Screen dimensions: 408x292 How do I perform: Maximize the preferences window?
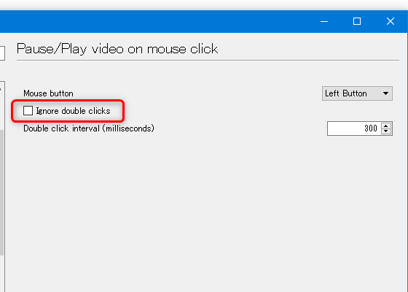pos(357,21)
